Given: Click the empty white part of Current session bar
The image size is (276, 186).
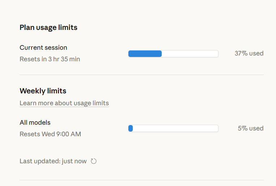Looking at the screenshot, I should pyautogui.click(x=190, y=54).
